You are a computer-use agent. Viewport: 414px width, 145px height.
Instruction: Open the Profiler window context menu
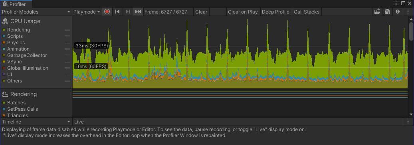[396, 3]
